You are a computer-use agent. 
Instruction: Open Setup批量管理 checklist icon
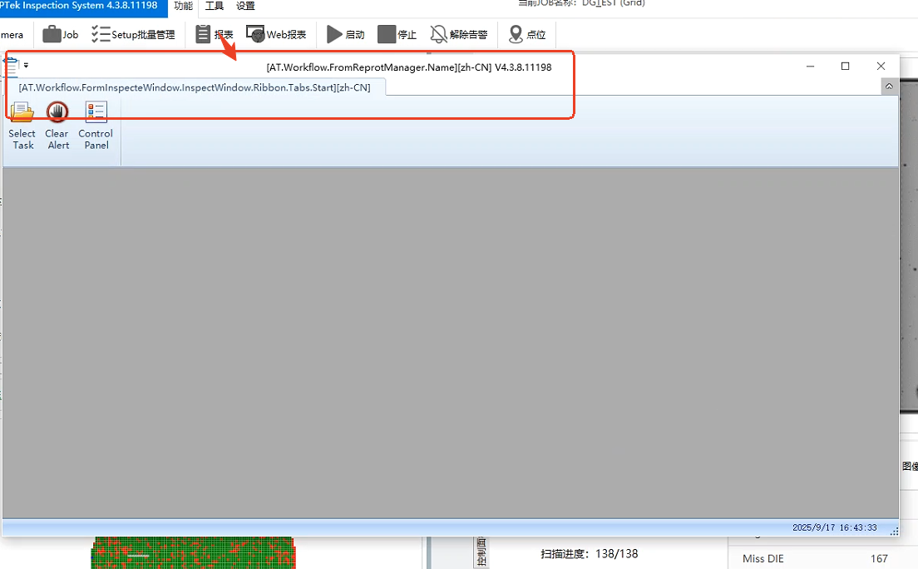tap(101, 34)
